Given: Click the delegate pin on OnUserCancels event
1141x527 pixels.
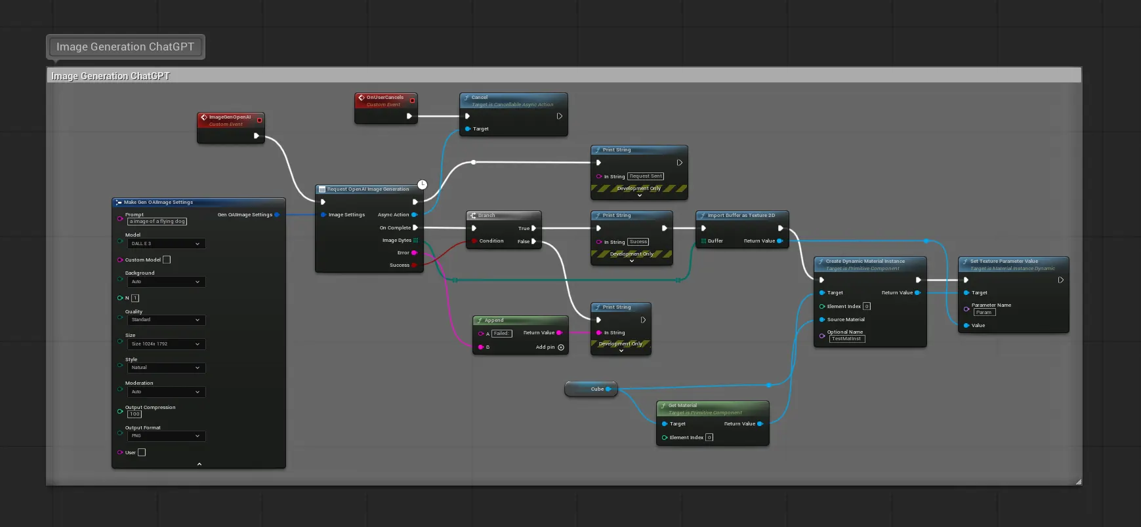Looking at the screenshot, I should click(412, 100).
